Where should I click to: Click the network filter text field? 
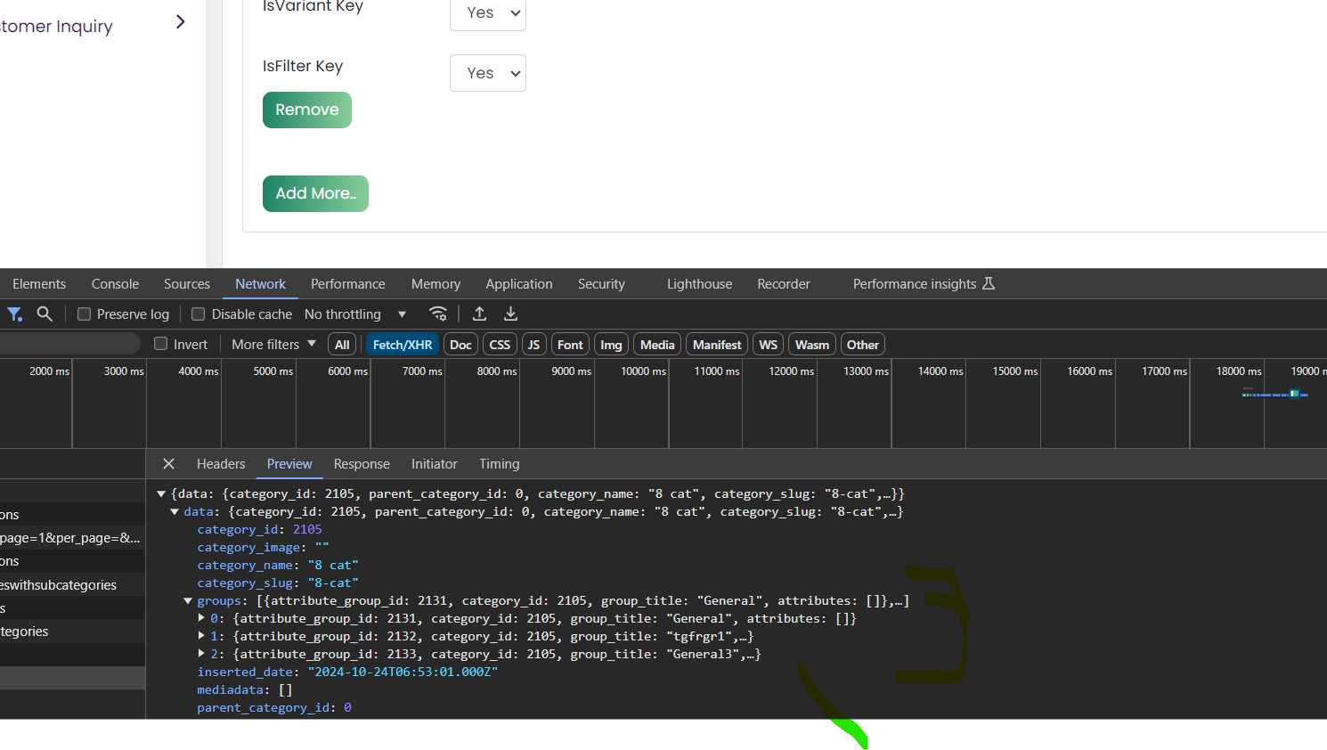pyautogui.click(x=69, y=344)
